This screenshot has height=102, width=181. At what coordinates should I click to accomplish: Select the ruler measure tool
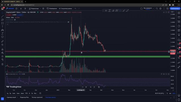(3, 41)
